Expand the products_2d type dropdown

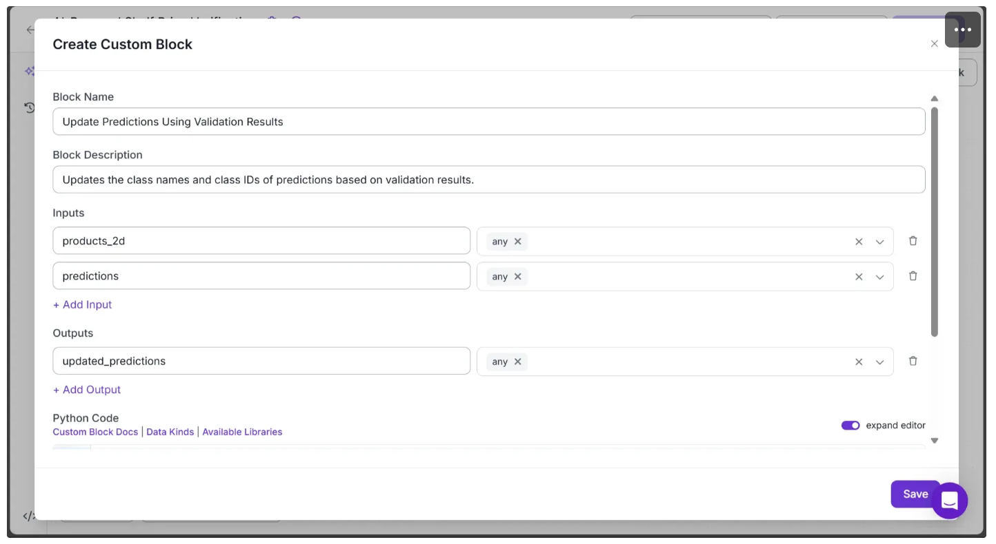point(880,242)
